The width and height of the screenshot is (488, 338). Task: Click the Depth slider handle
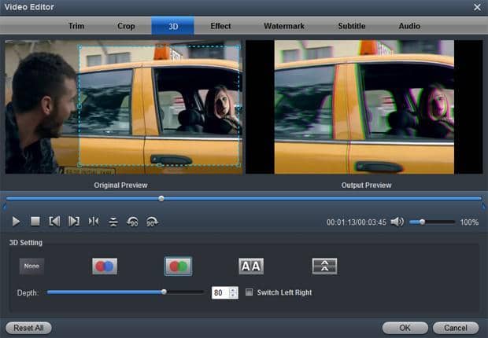coord(164,292)
